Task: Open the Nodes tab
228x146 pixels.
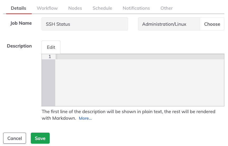Action: (x=75, y=8)
